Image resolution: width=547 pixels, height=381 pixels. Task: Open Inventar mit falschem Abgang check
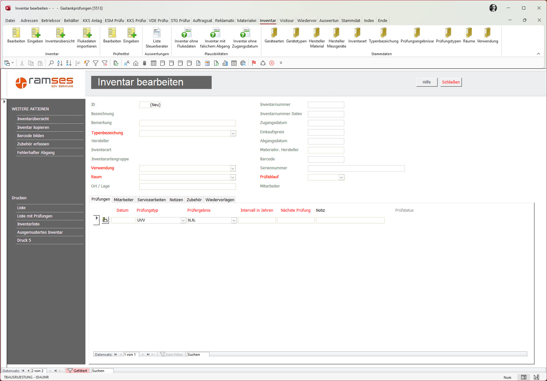tap(215, 38)
